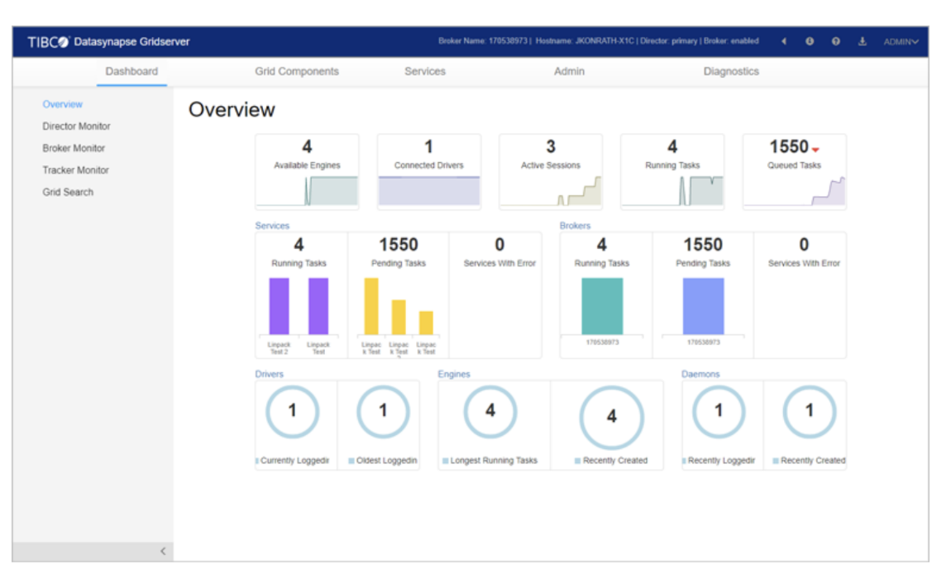Click the Available Engines chart card
The width and height of the screenshot is (951, 574).
coord(307,172)
